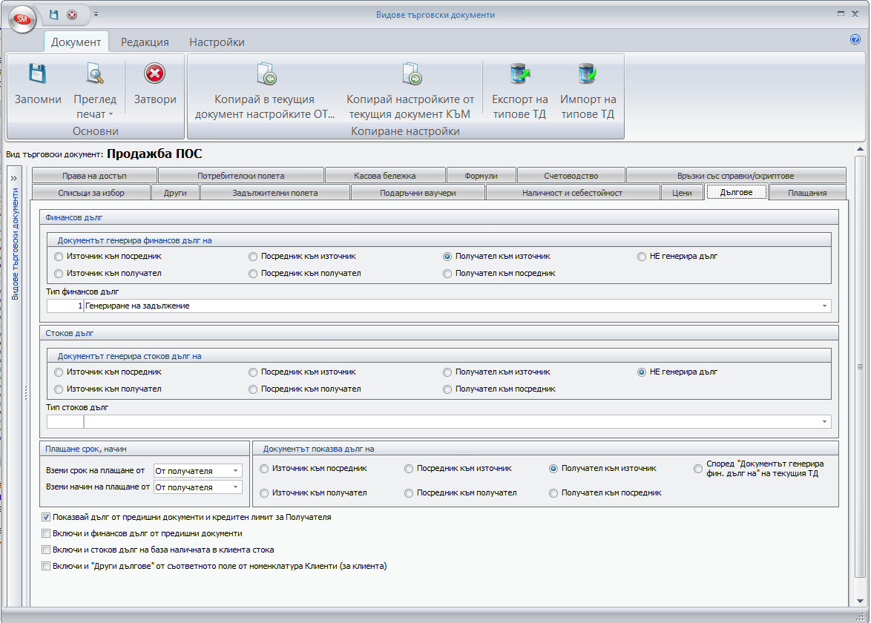Click the vertical scrollbar down arrow

click(x=861, y=601)
